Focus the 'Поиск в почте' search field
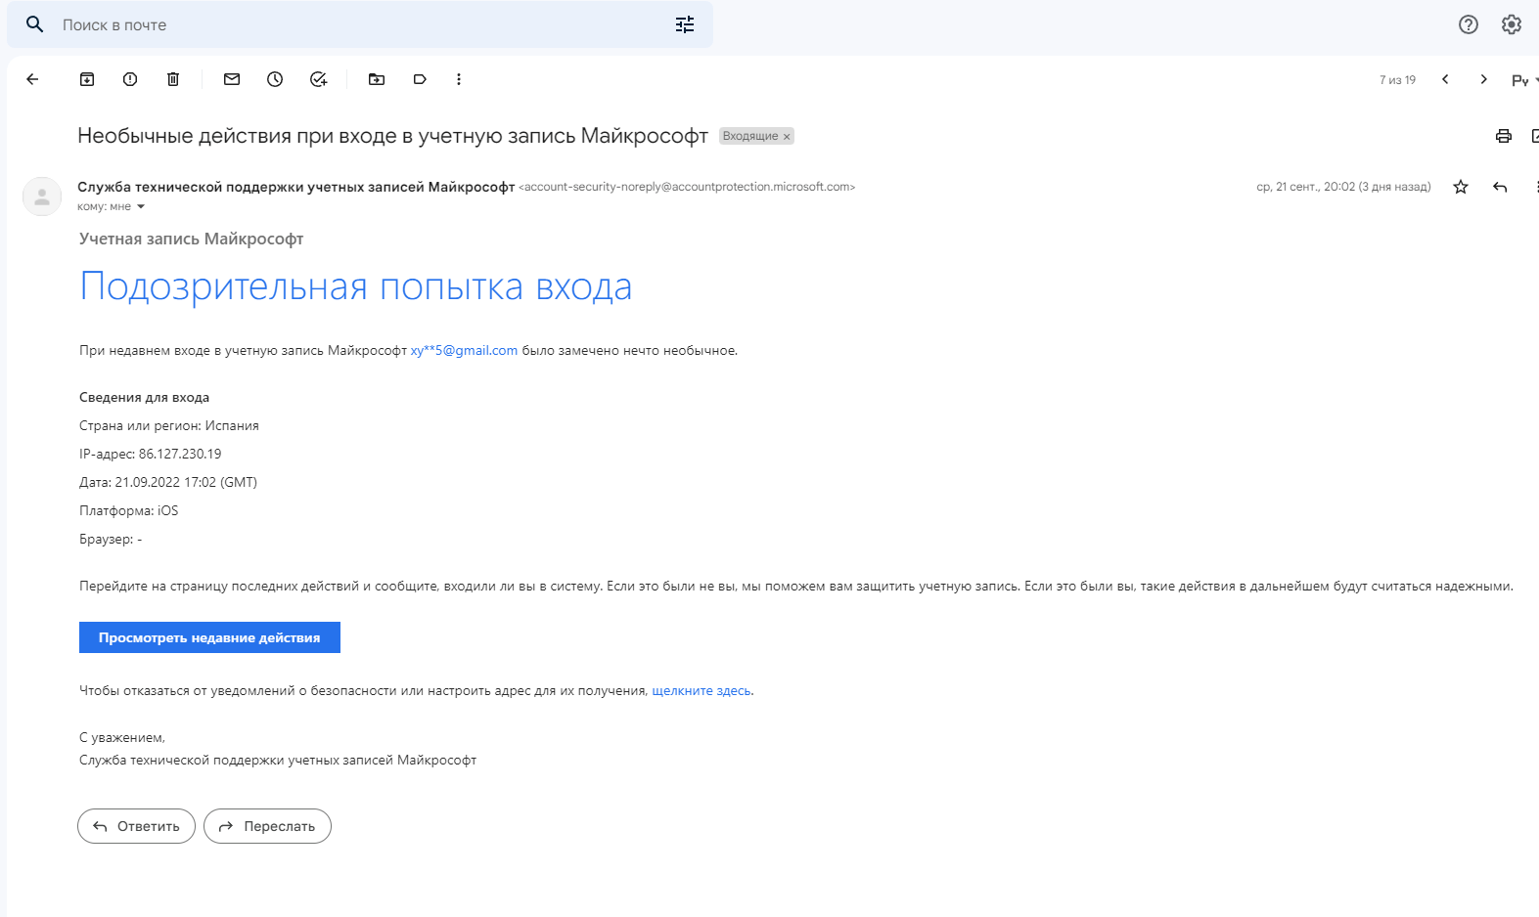This screenshot has width=1539, height=917. [x=360, y=24]
